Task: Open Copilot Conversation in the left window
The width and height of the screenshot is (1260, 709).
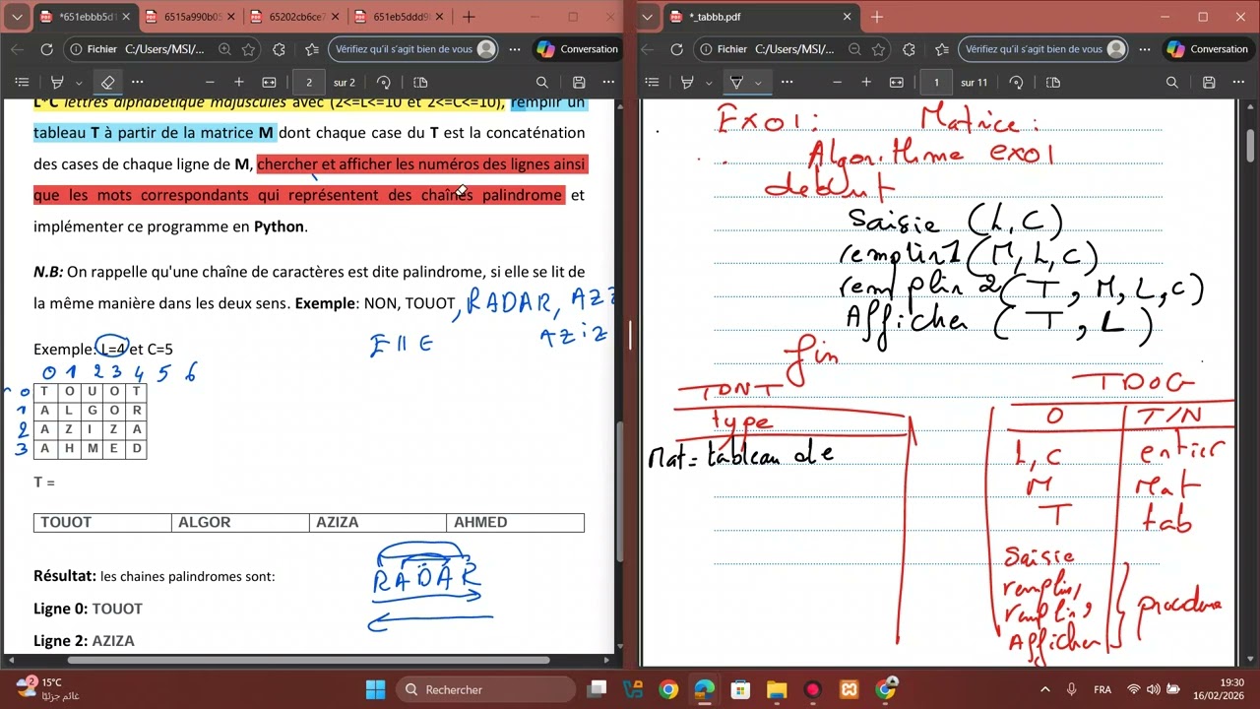Action: click(578, 49)
